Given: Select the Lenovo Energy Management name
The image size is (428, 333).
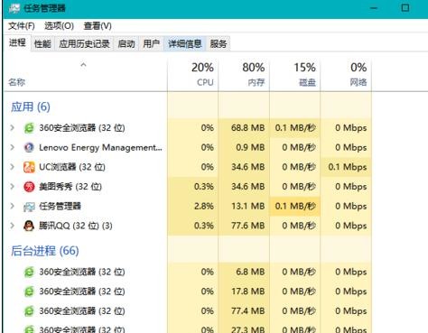Looking at the screenshot, I should 100,147.
